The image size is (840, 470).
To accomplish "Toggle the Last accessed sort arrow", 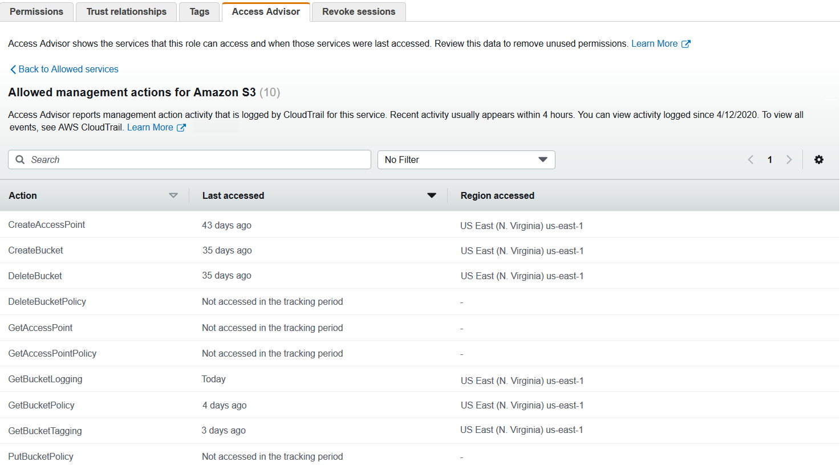I will 432,195.
